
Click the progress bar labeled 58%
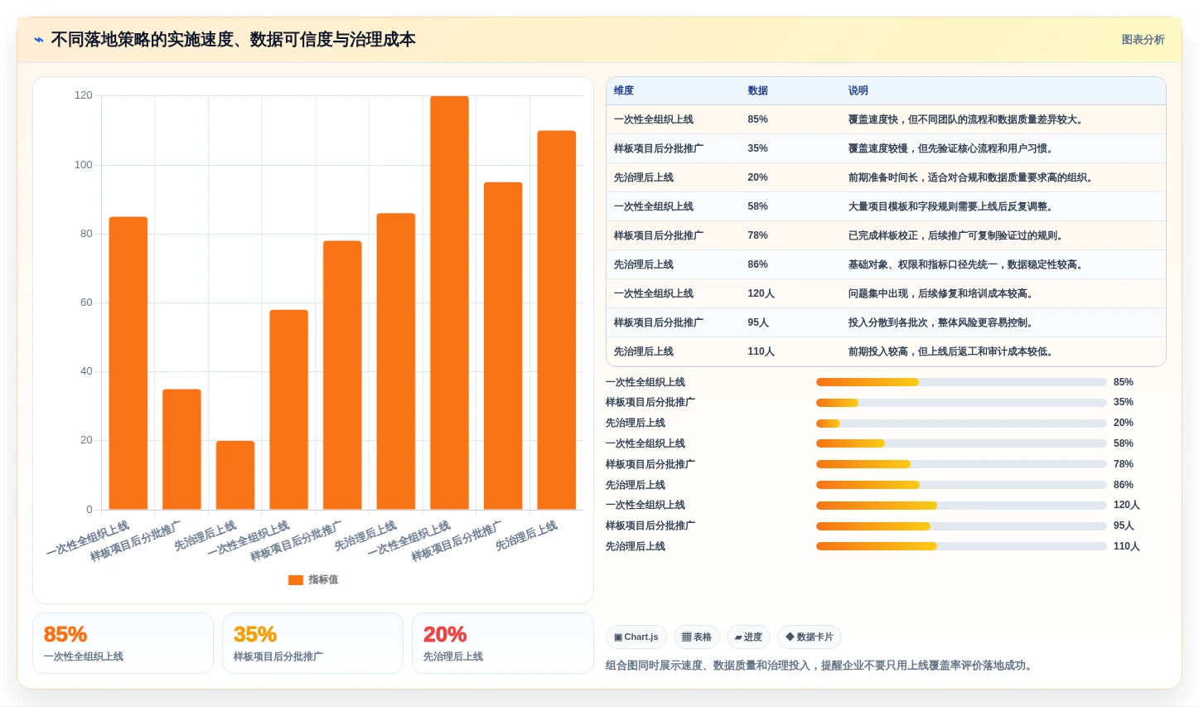click(x=961, y=443)
